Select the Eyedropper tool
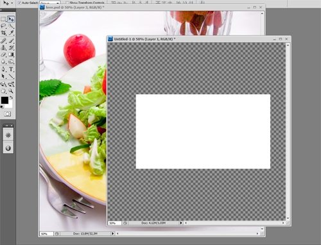 [11, 33]
